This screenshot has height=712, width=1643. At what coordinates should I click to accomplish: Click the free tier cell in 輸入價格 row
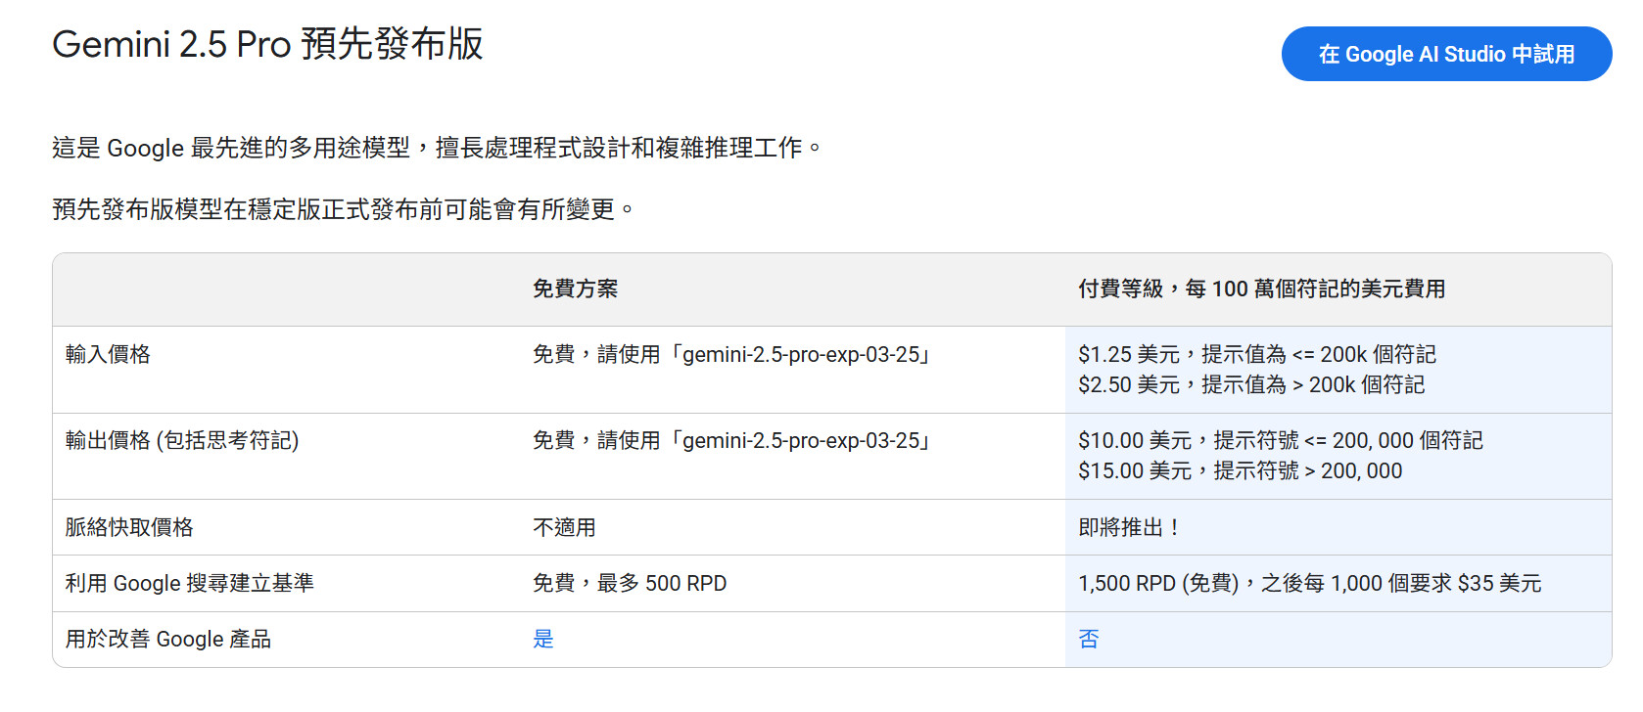tap(730, 354)
